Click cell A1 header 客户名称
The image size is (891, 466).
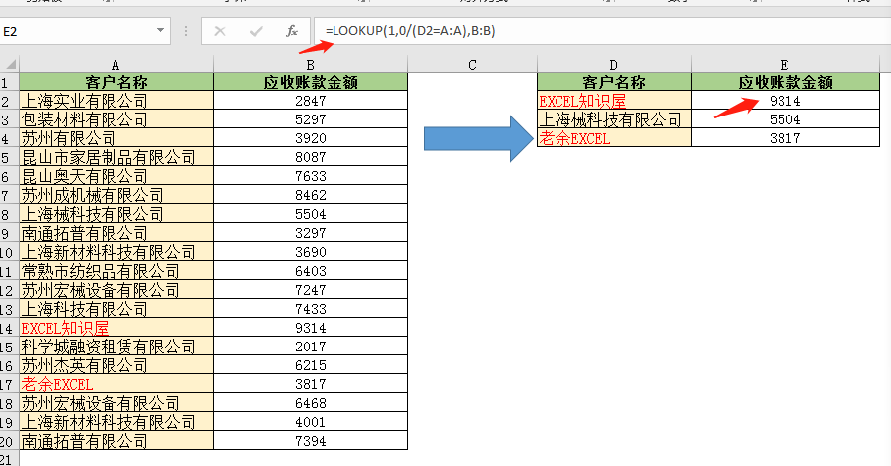coord(116,82)
